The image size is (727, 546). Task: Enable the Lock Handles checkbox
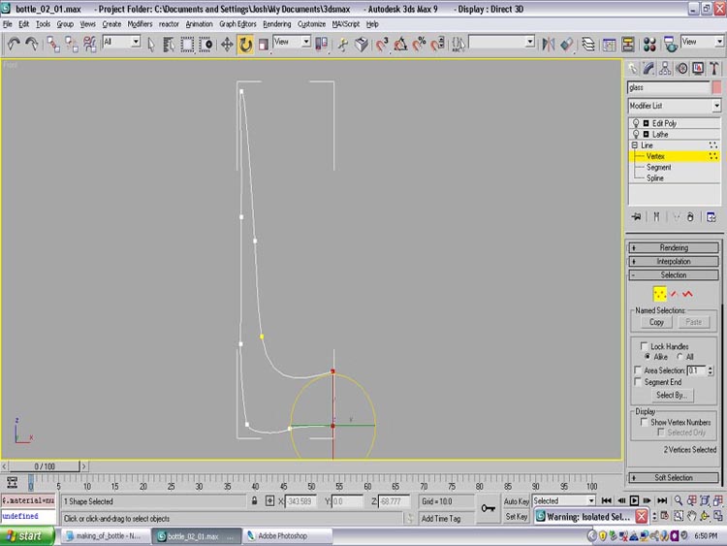click(645, 346)
